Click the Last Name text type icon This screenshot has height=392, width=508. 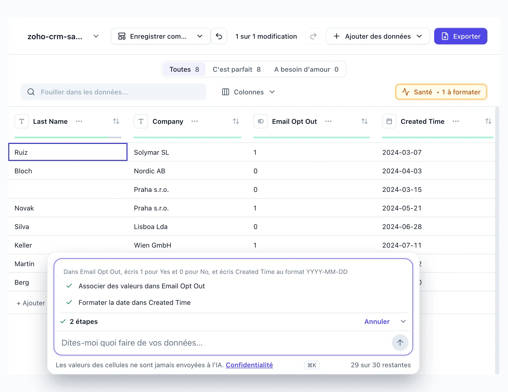22,121
